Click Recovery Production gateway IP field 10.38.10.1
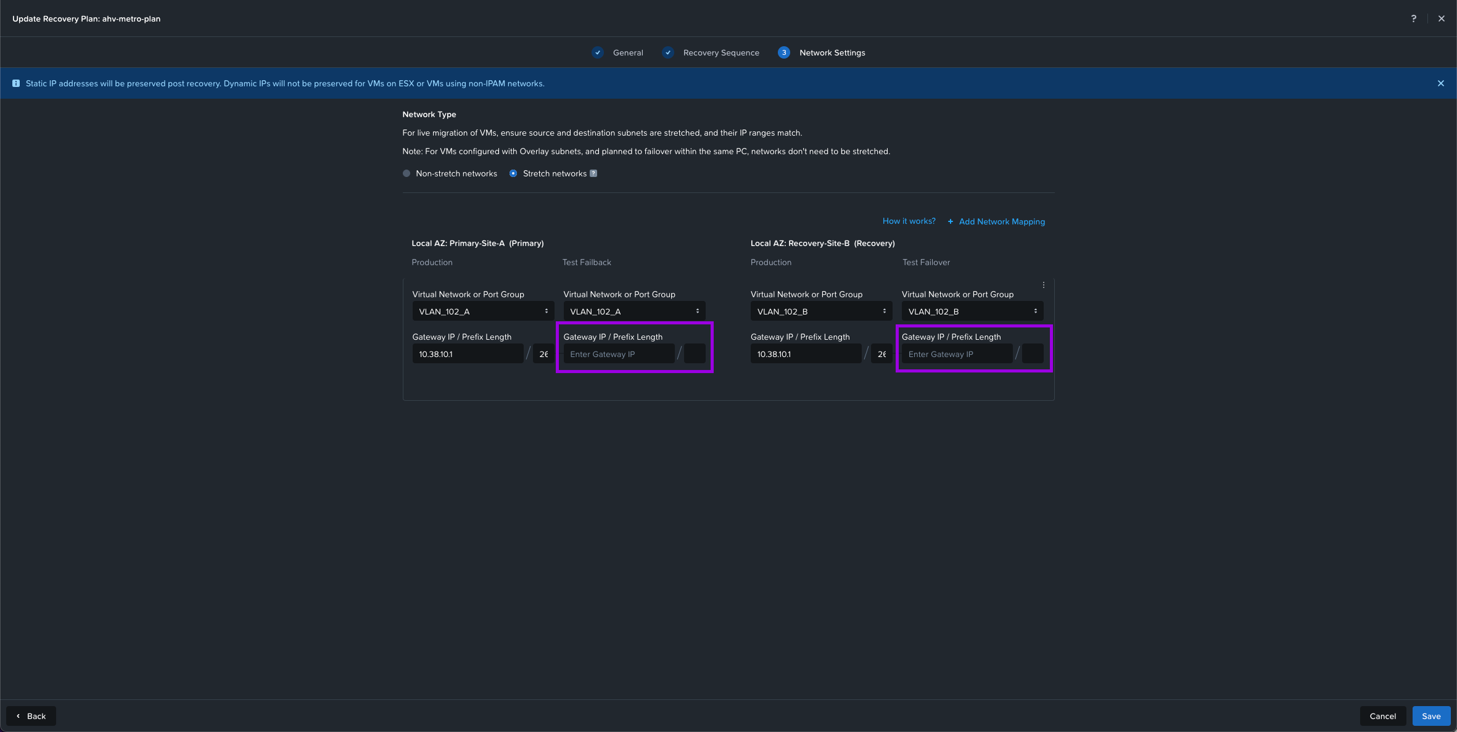Image resolution: width=1457 pixels, height=732 pixels. 806,354
